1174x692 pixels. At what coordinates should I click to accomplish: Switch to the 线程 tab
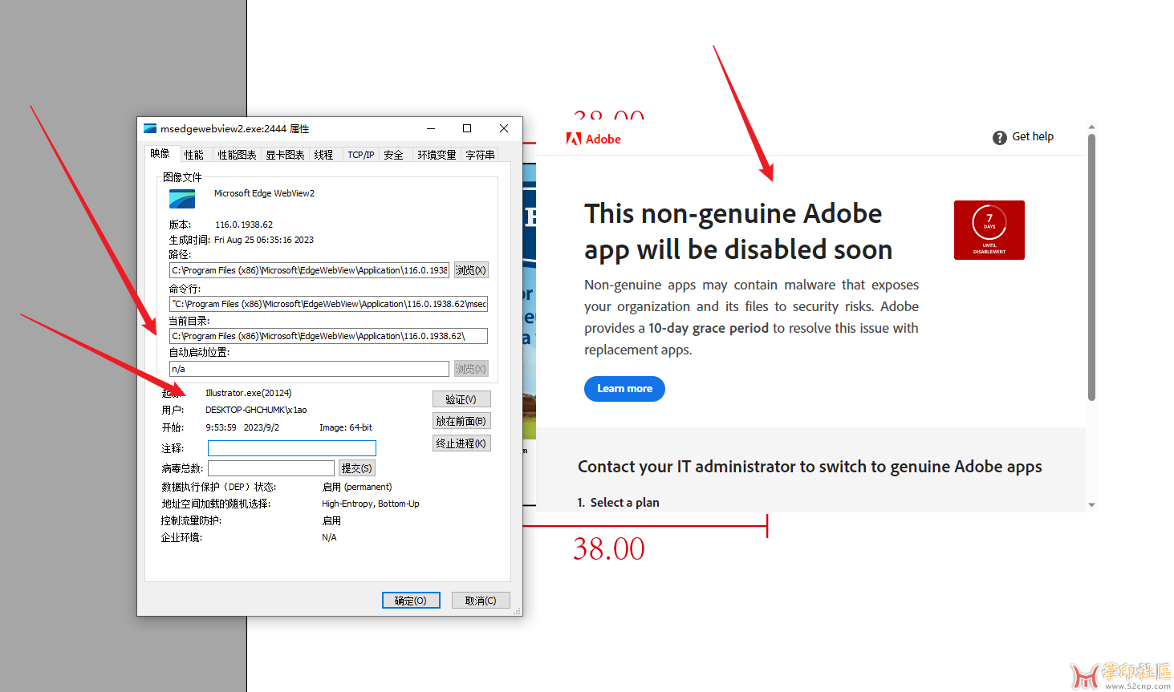(x=323, y=155)
